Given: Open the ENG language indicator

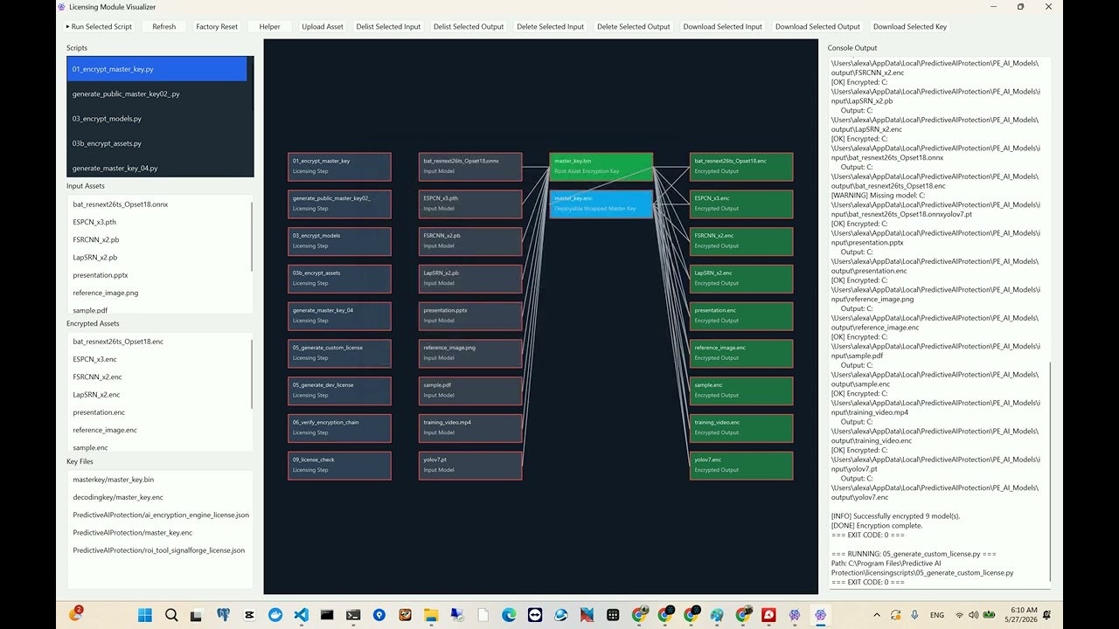Looking at the screenshot, I should click(937, 615).
